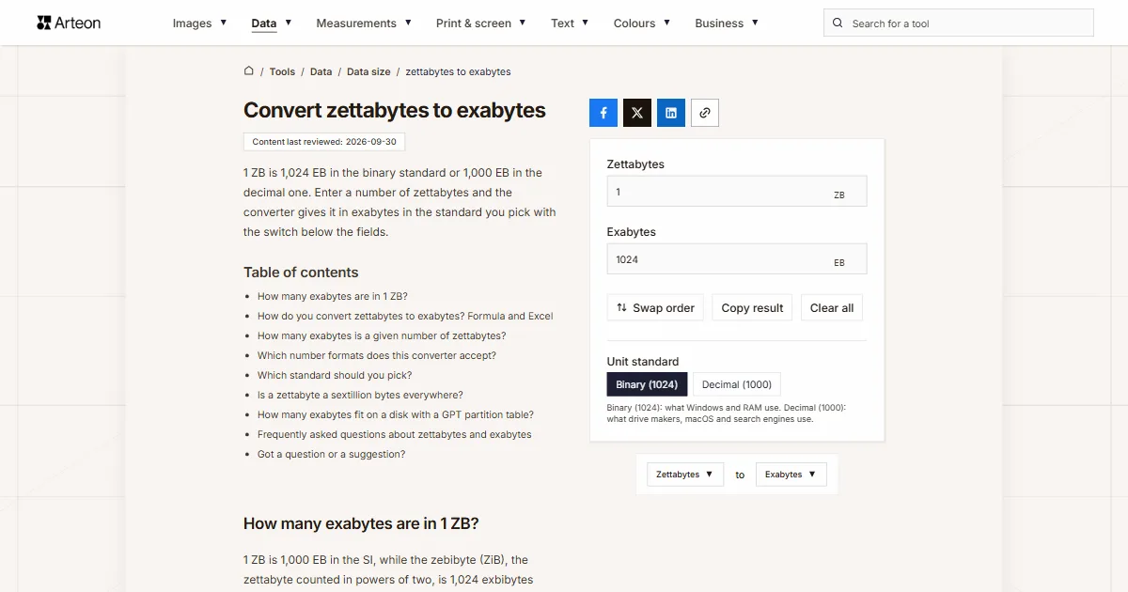Image resolution: width=1128 pixels, height=592 pixels.
Task: Share page on X
Action: [x=637, y=113]
